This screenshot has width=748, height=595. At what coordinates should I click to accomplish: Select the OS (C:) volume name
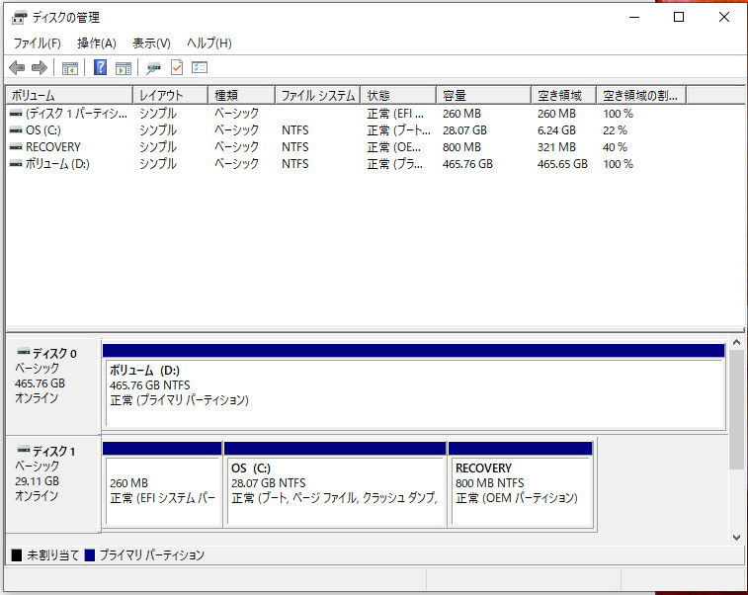(42, 130)
